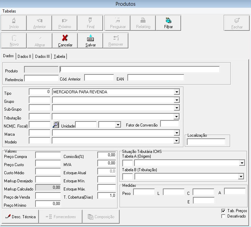Click the MVA value field
This screenshot has height=227, width=251.
coord(106,163)
